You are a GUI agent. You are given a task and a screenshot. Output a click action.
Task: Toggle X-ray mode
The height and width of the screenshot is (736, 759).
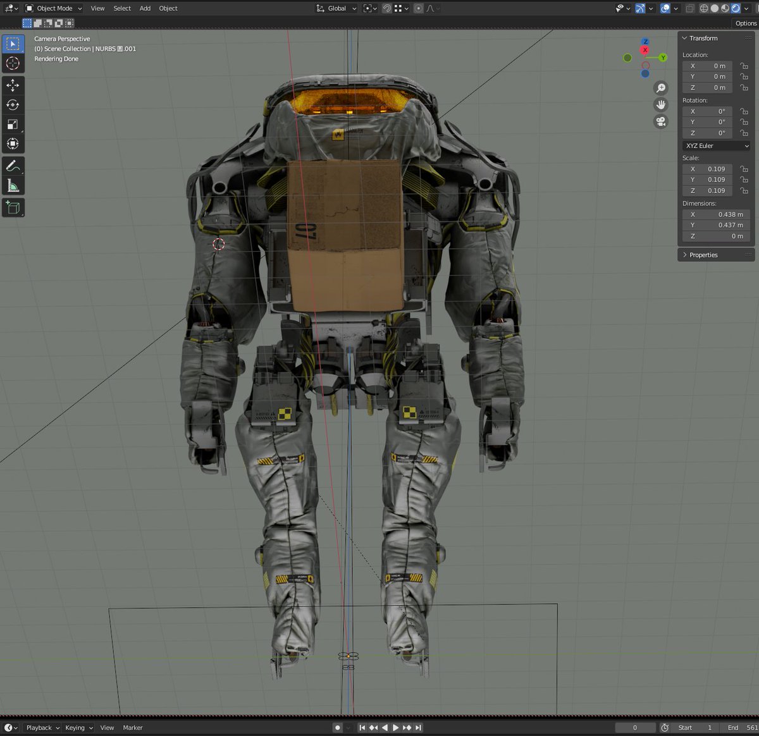click(690, 8)
